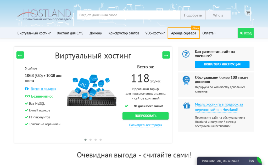Click Трафик не ограничен feature line
Screen dimensions: 268x165
click(x=44, y=124)
